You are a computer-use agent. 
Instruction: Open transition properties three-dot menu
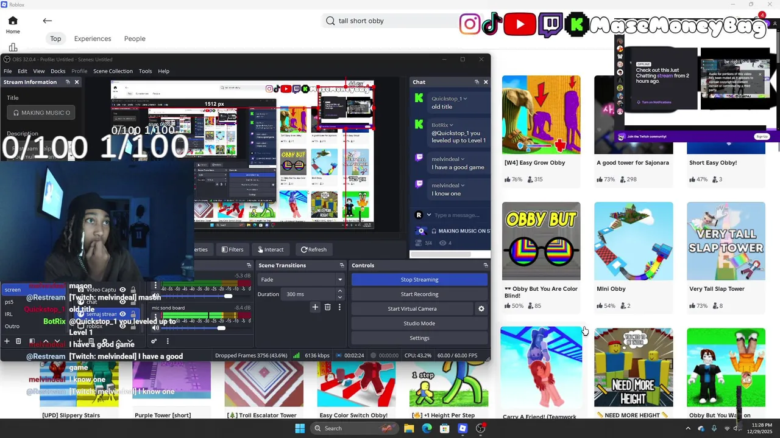click(x=339, y=307)
